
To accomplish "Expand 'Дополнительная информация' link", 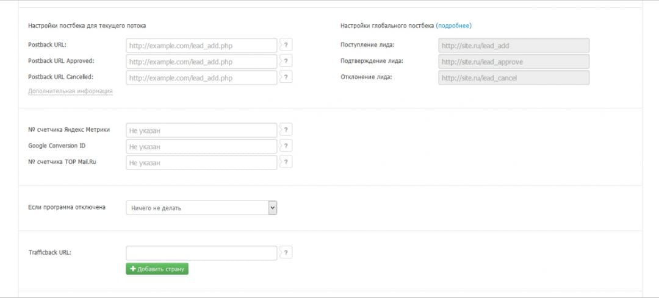I will pyautogui.click(x=70, y=91).
